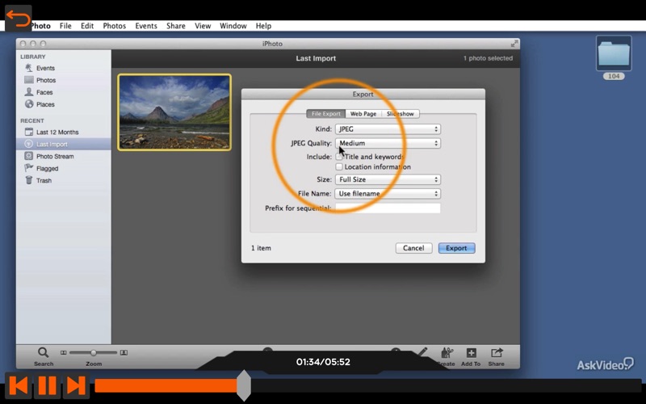Open the Share toolbar icon
This screenshot has height=404, width=646.
pos(497,353)
